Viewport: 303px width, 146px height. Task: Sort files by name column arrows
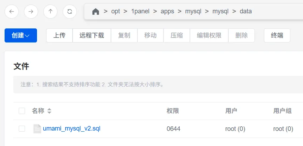pos(49,111)
